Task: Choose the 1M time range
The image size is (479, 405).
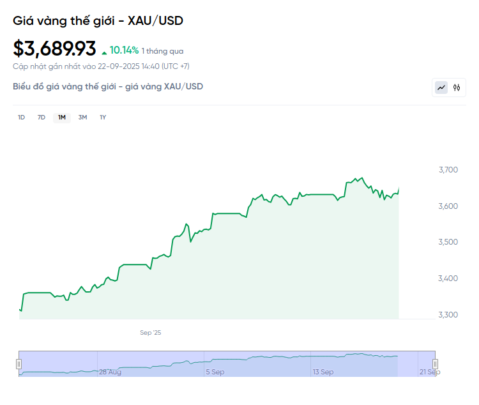Action: [62, 118]
